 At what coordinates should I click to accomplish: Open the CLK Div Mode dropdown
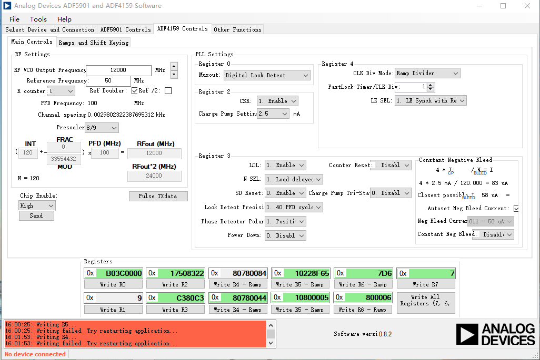pyautogui.click(x=427, y=73)
